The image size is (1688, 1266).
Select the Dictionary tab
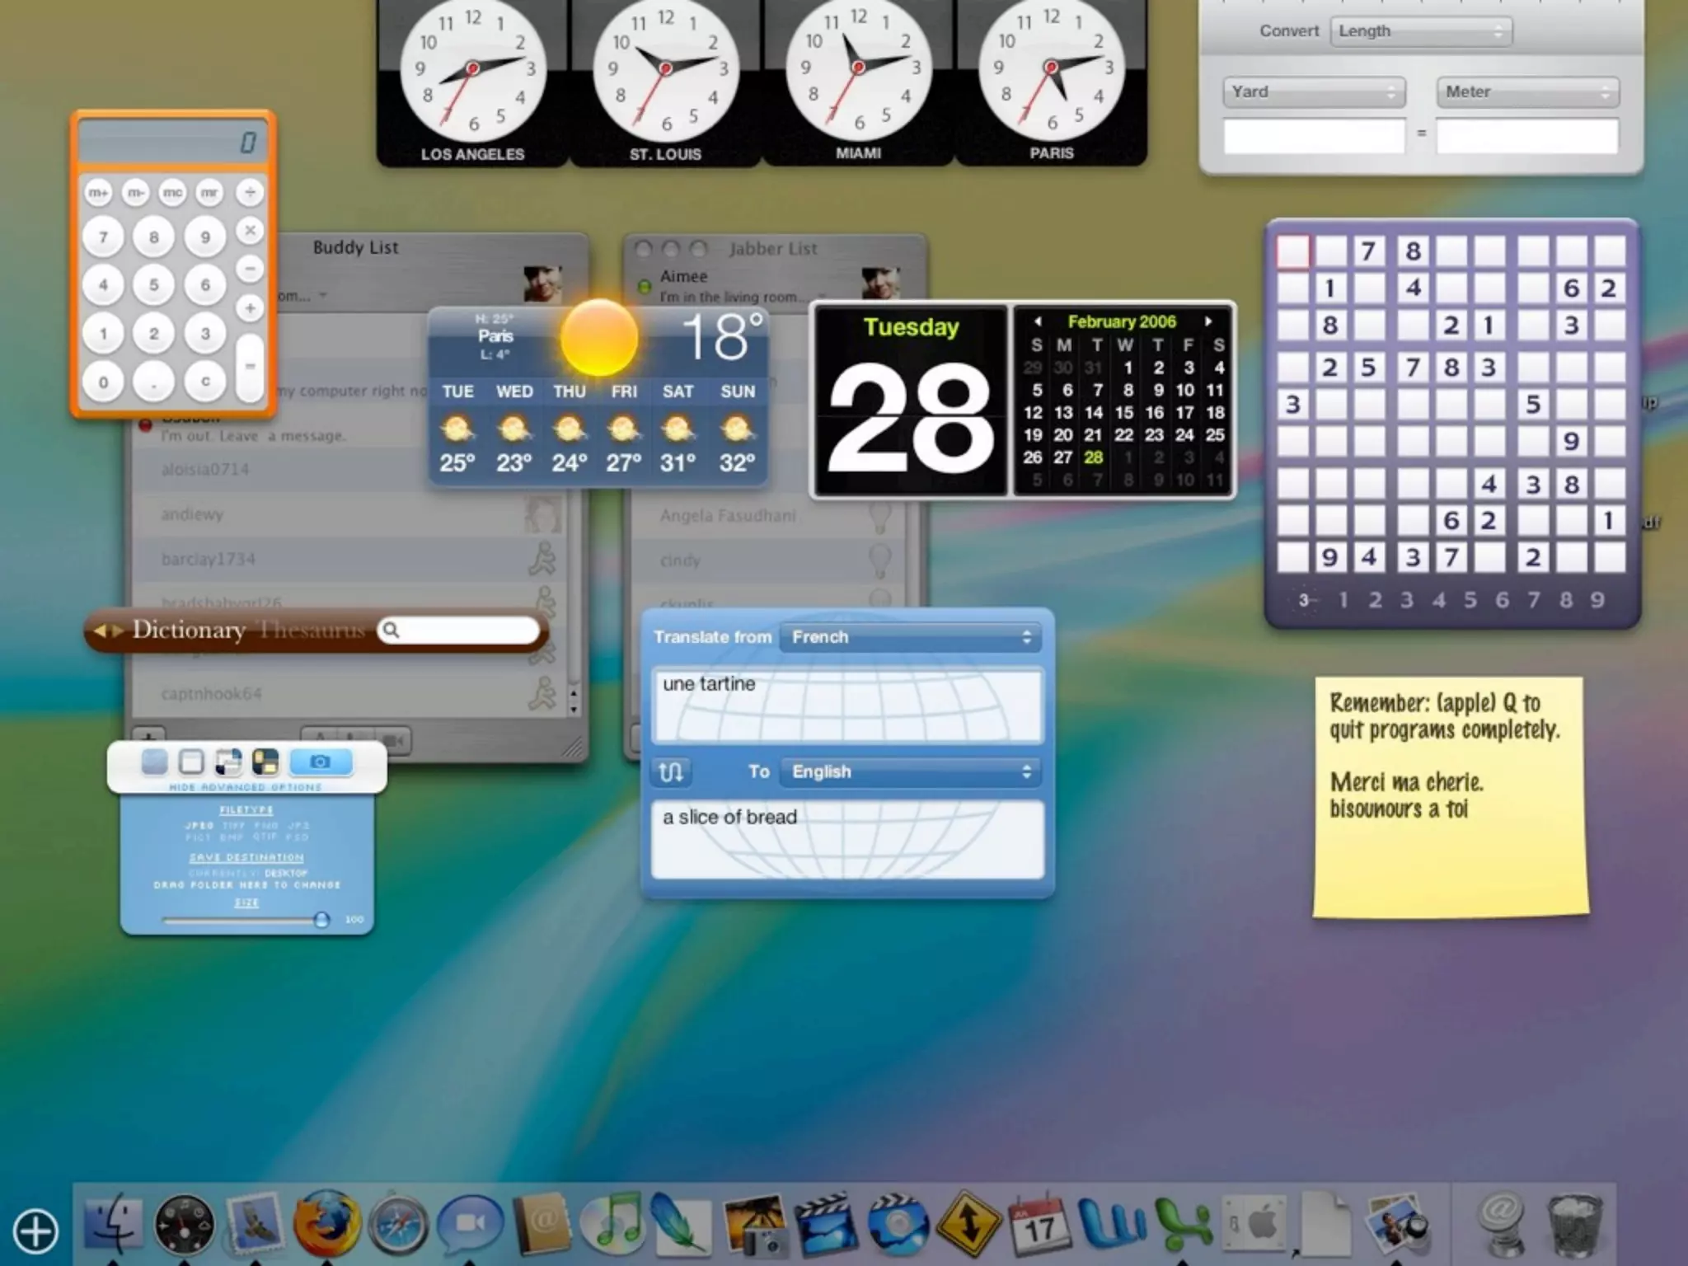(x=189, y=631)
